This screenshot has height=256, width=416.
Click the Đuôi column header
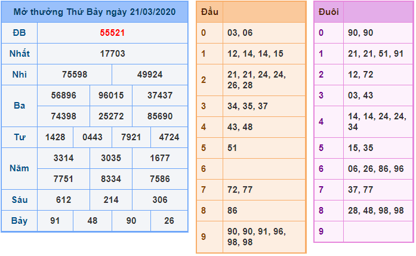(329, 12)
